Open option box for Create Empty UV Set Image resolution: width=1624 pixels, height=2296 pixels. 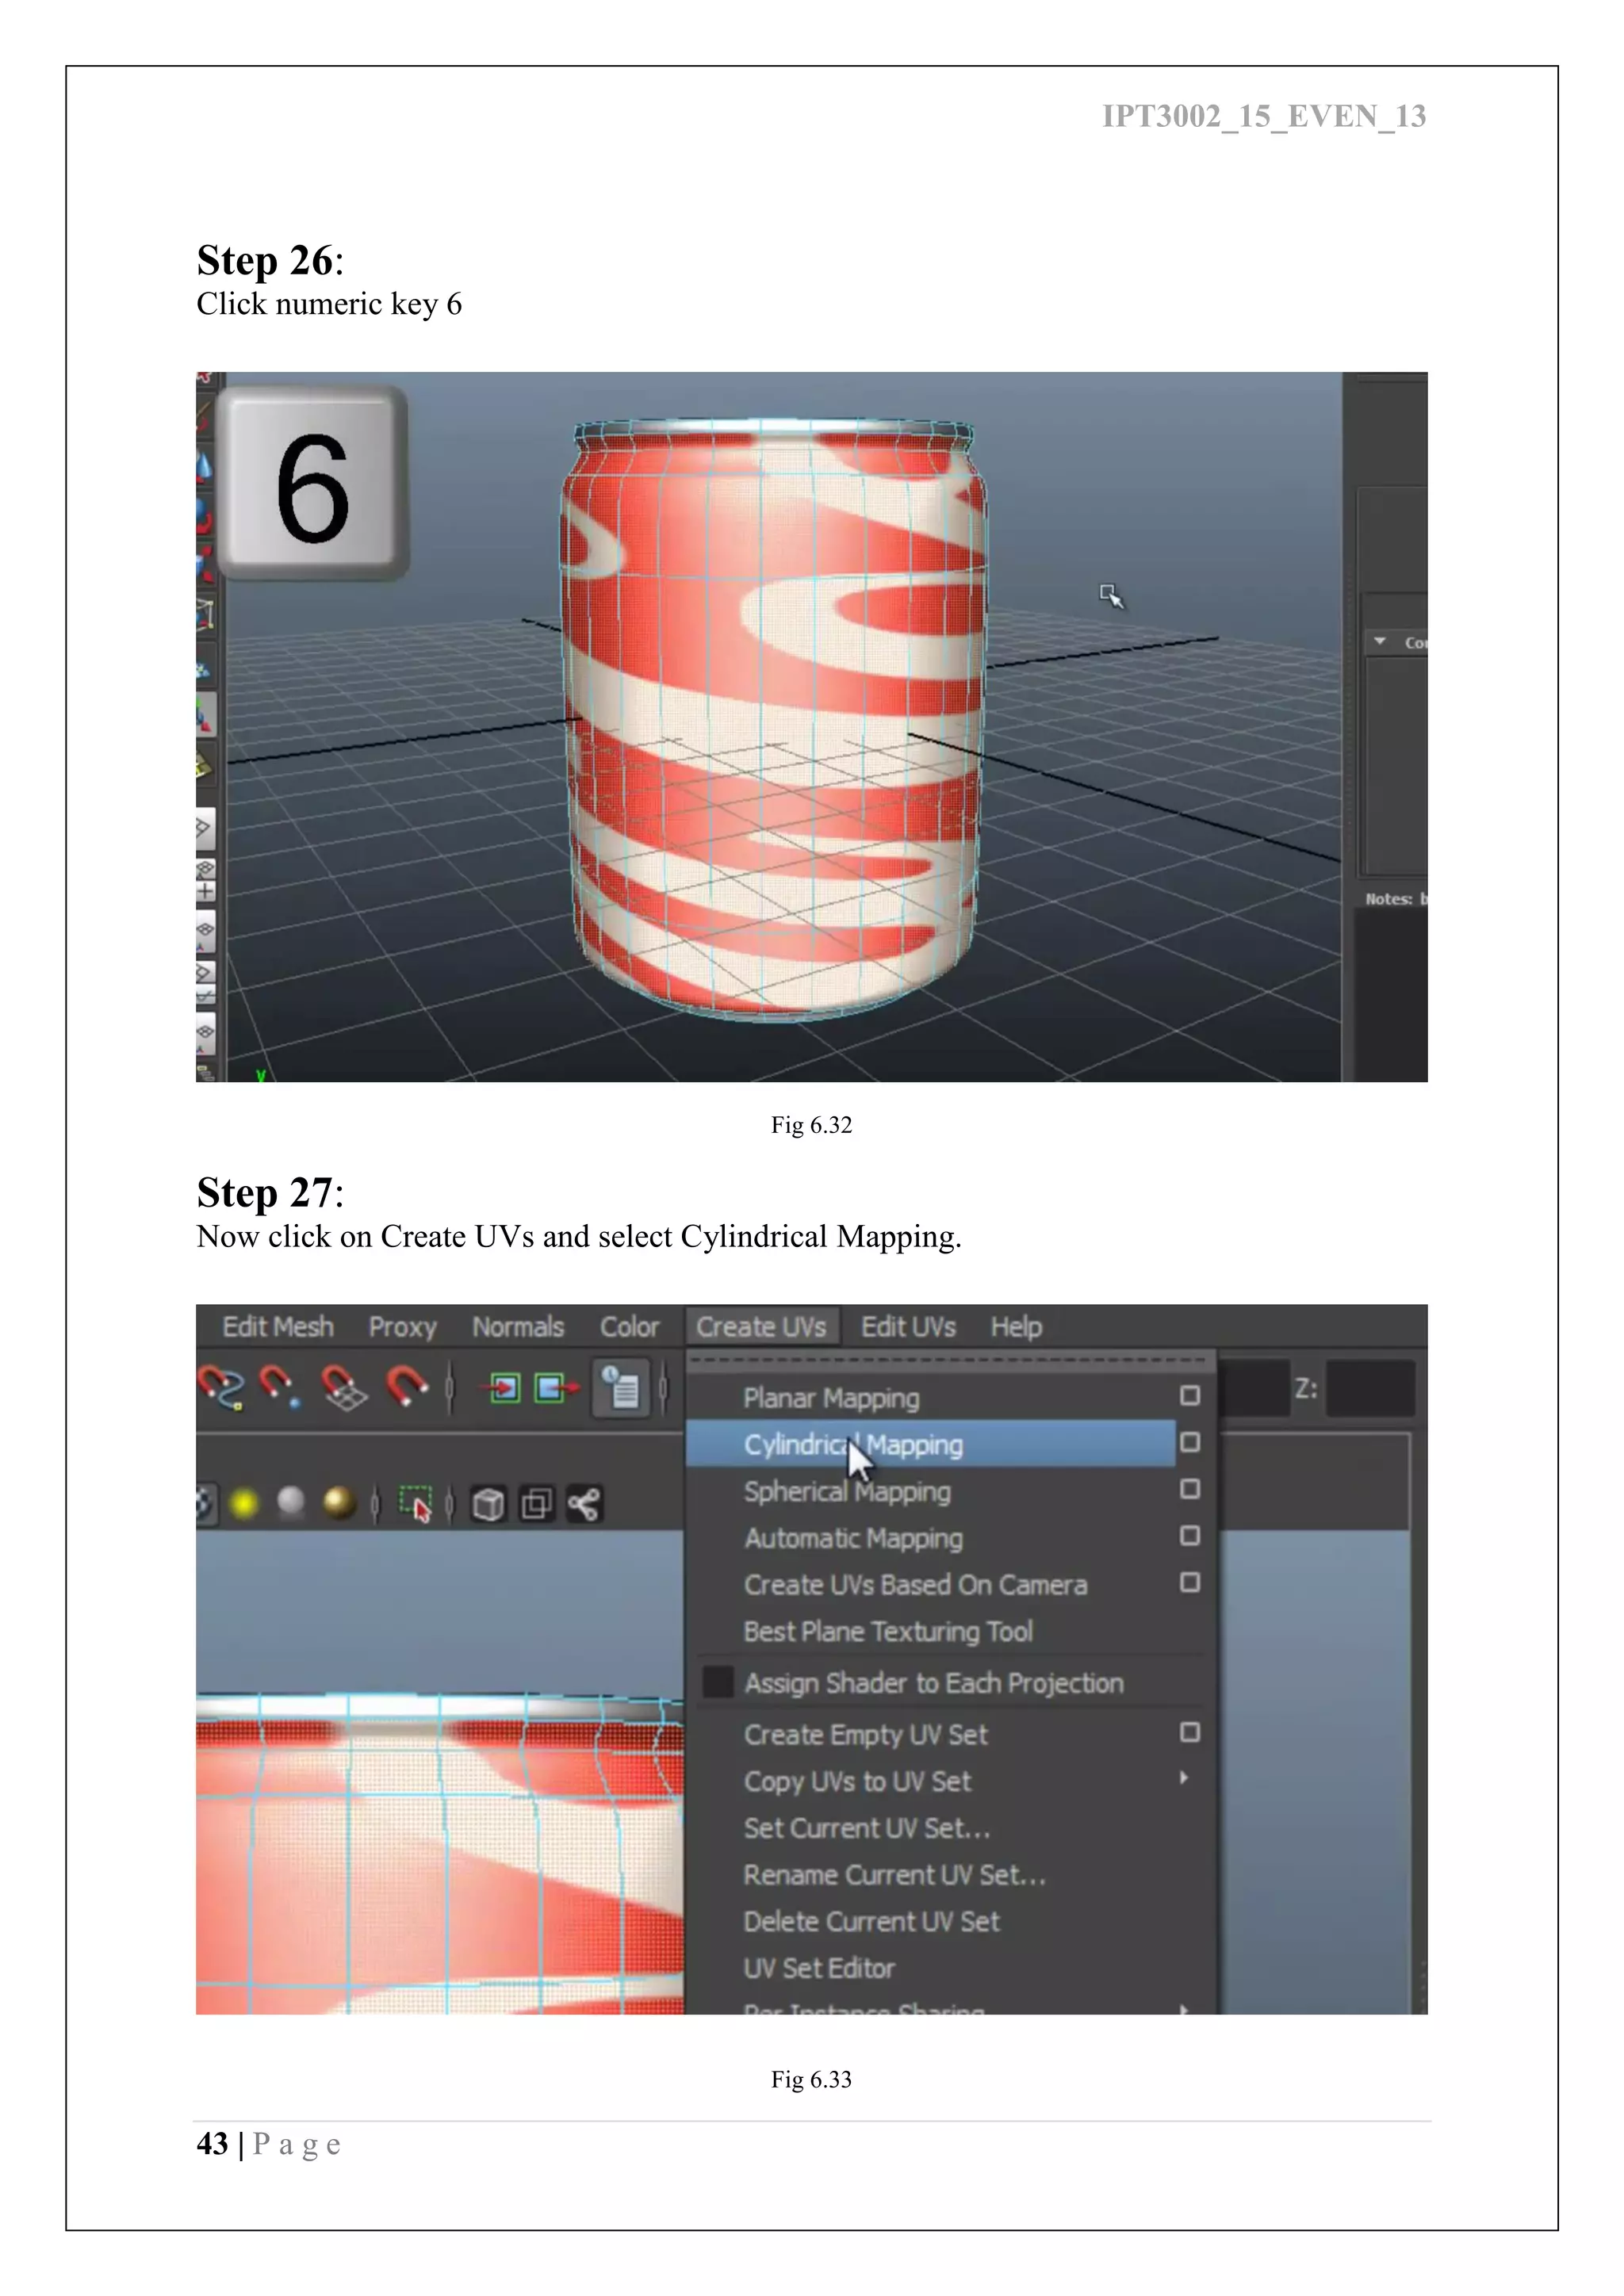(1190, 1732)
